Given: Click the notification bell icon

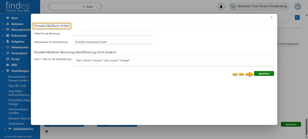Looking at the screenshot, I should click(222, 6).
